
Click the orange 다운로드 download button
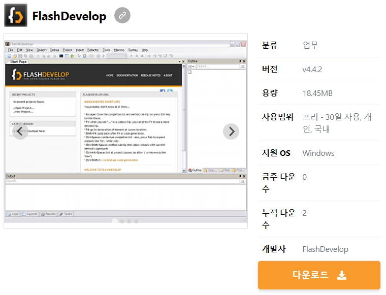(319, 275)
